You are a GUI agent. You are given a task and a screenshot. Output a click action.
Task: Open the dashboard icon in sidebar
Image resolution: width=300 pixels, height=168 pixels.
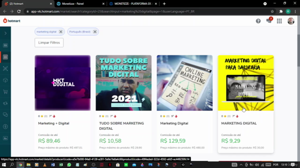click(5, 45)
